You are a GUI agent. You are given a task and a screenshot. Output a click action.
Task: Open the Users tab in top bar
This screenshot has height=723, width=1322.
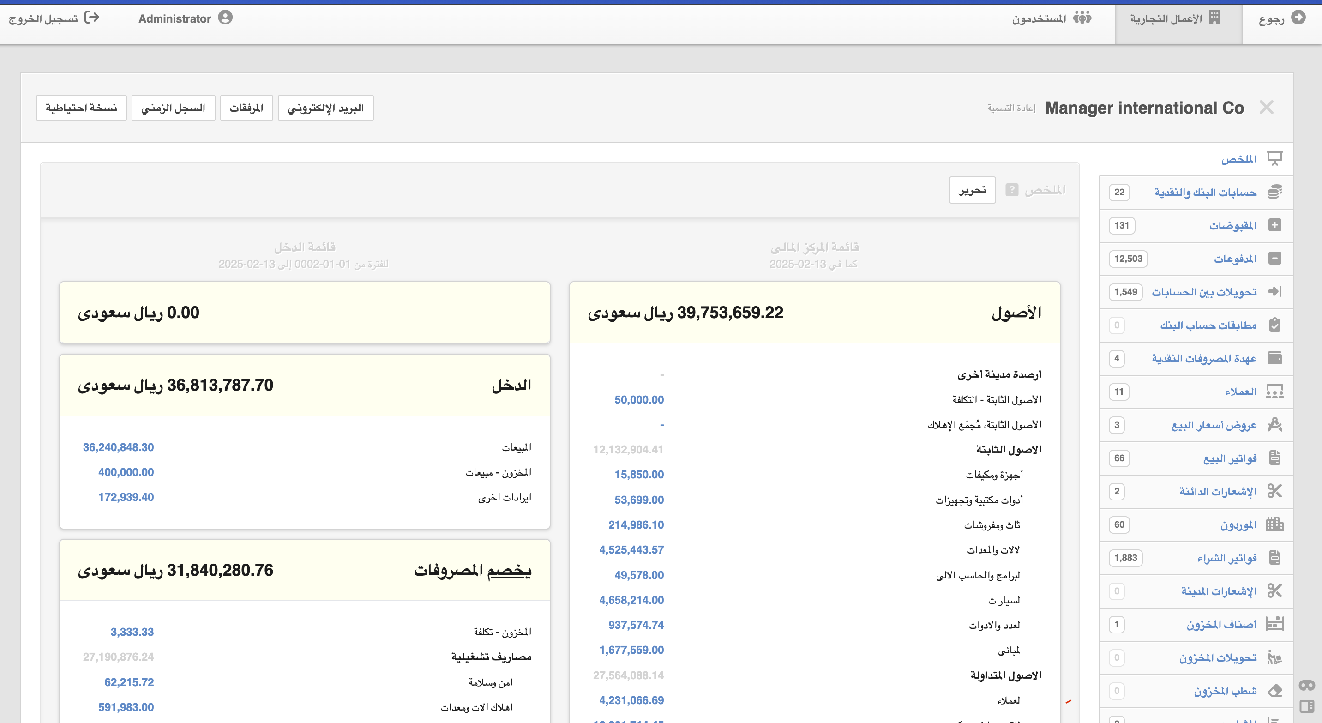[x=1051, y=19]
